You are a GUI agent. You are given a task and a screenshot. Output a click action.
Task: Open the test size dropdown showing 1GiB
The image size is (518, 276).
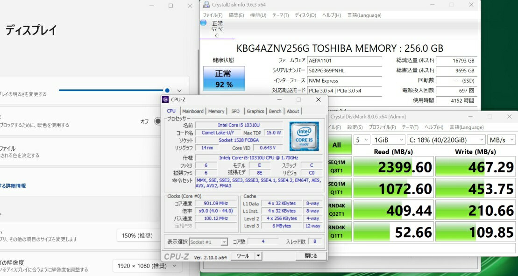[x=388, y=140]
